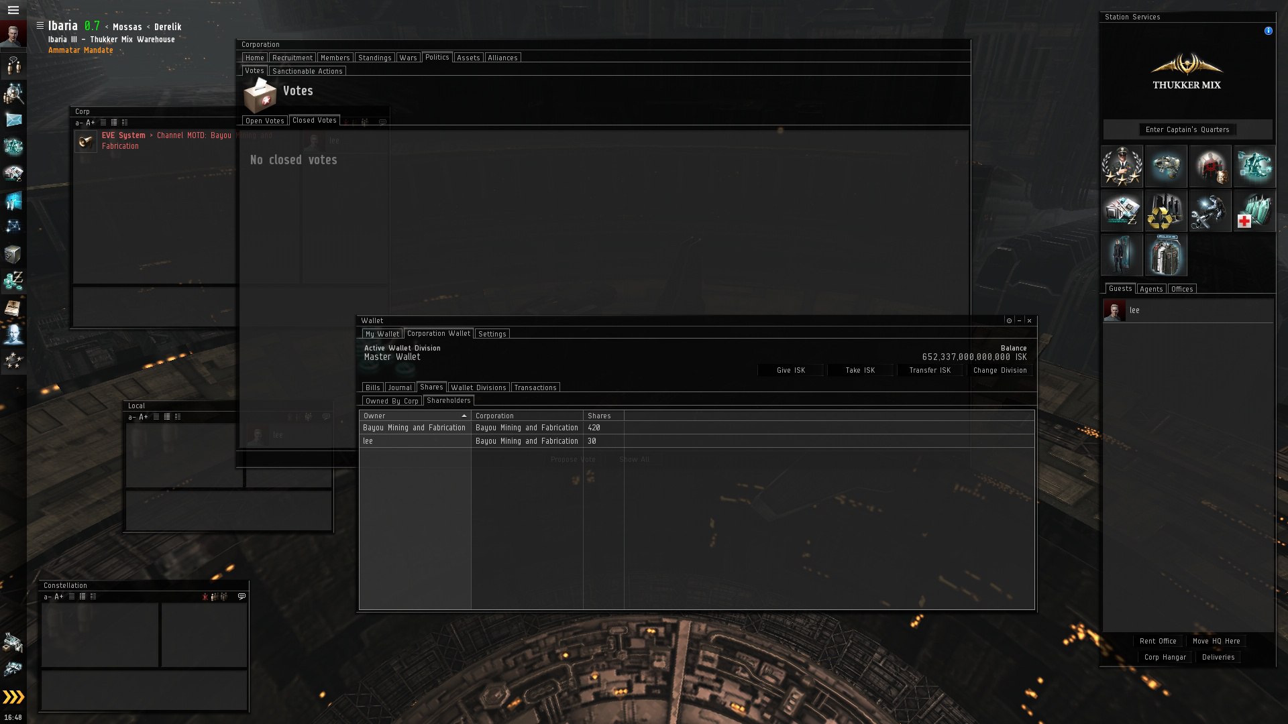1288x724 pixels.
Task: Open the Standings tab
Action: 374,58
